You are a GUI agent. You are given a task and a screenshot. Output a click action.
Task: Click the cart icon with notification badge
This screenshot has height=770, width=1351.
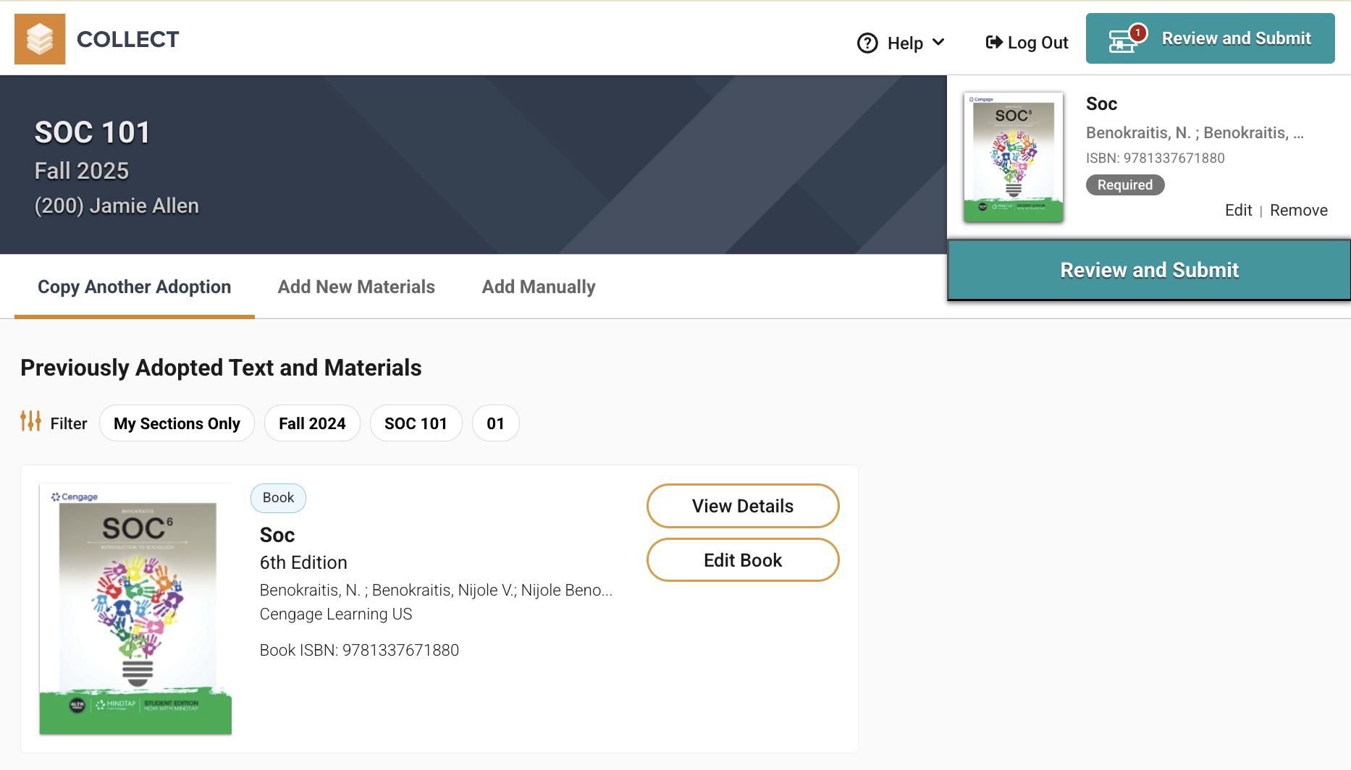click(1127, 38)
